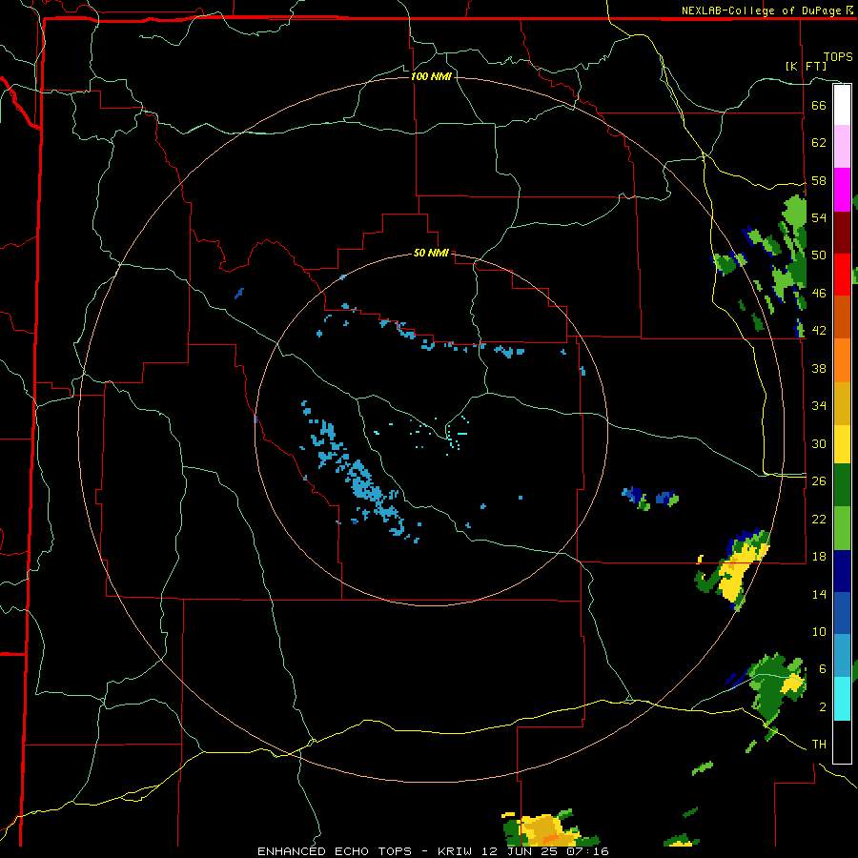Image resolution: width=858 pixels, height=858 pixels.
Task: Select the "26" legend value
Action: click(819, 480)
